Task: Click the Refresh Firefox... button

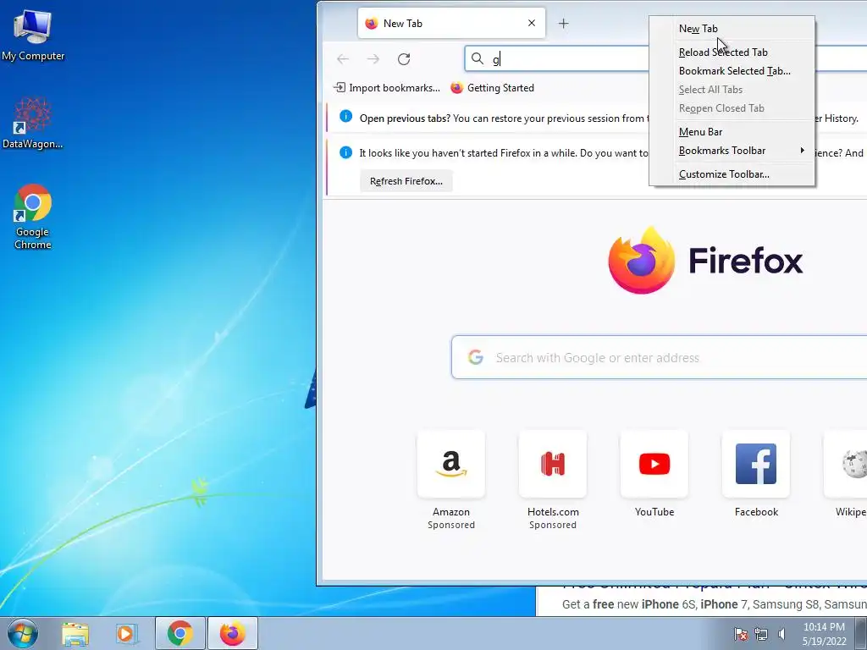Action: 406,181
